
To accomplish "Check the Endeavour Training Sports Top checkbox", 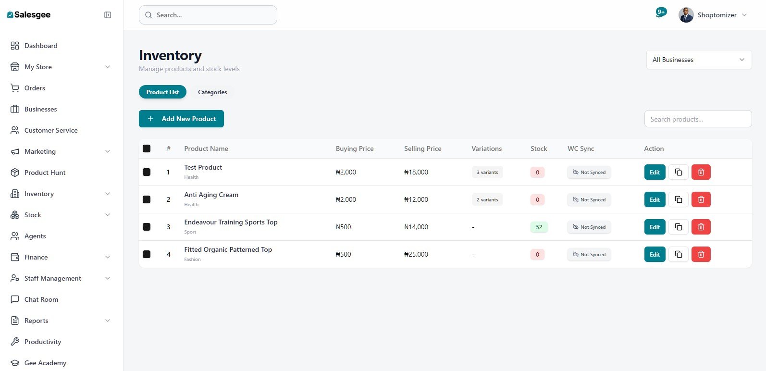I will click(x=147, y=227).
